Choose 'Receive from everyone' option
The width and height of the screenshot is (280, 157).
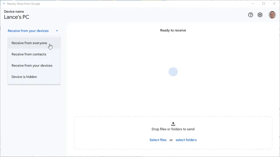(29, 43)
